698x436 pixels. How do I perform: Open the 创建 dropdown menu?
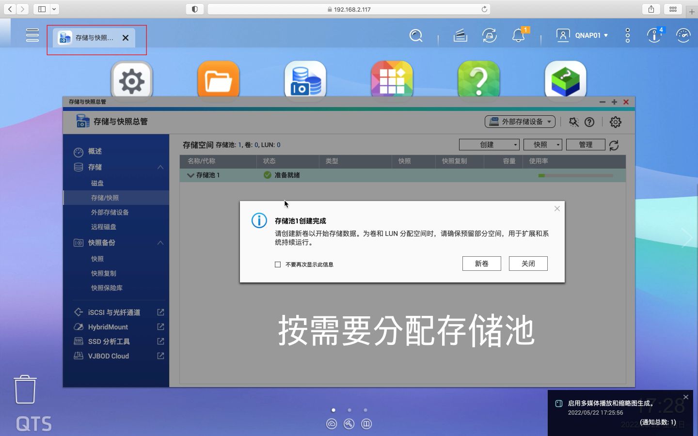(x=489, y=144)
